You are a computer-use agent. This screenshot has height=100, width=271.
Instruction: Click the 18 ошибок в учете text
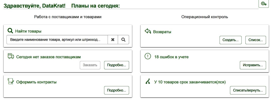point(171,57)
